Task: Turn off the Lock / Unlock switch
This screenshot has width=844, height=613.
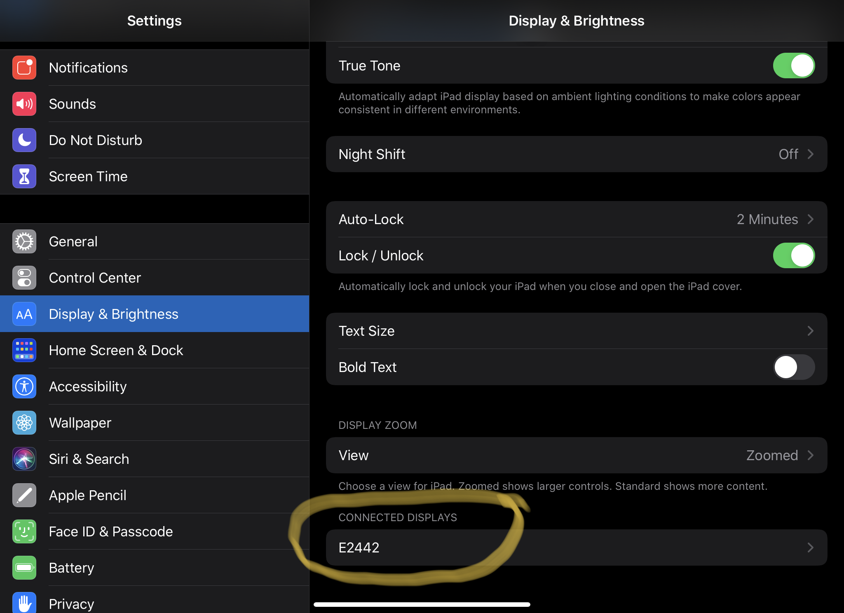Action: point(793,255)
